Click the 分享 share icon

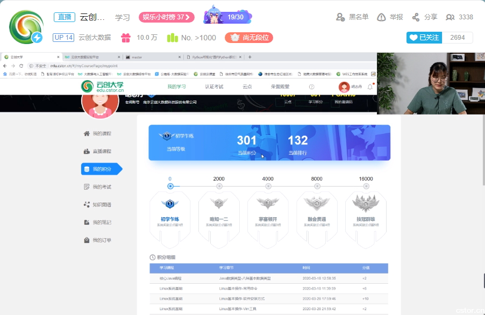[416, 17]
